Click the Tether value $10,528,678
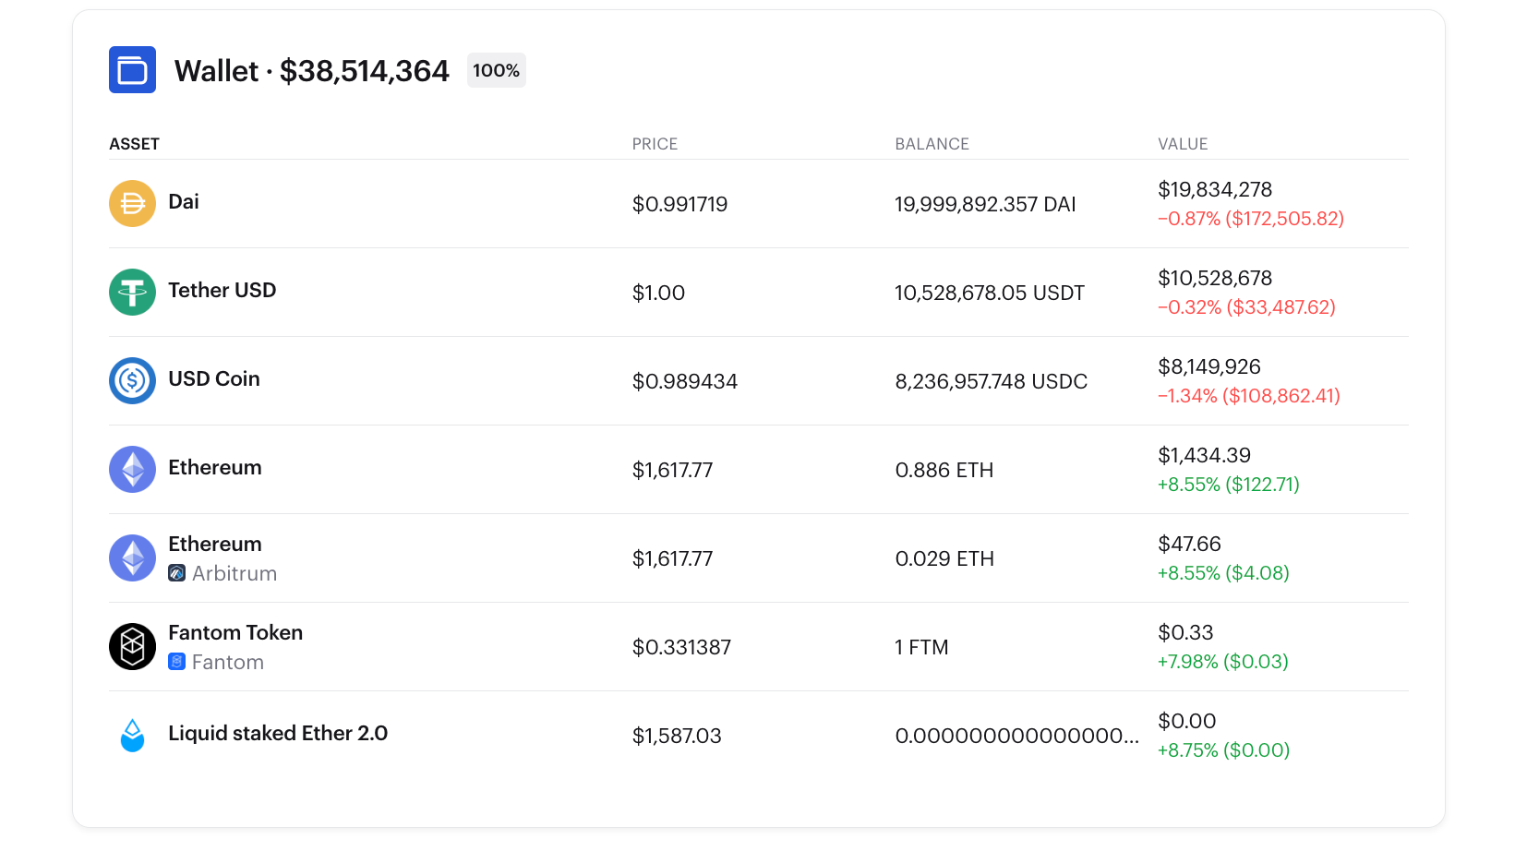Viewport: 1527px width, 851px height. (1215, 278)
